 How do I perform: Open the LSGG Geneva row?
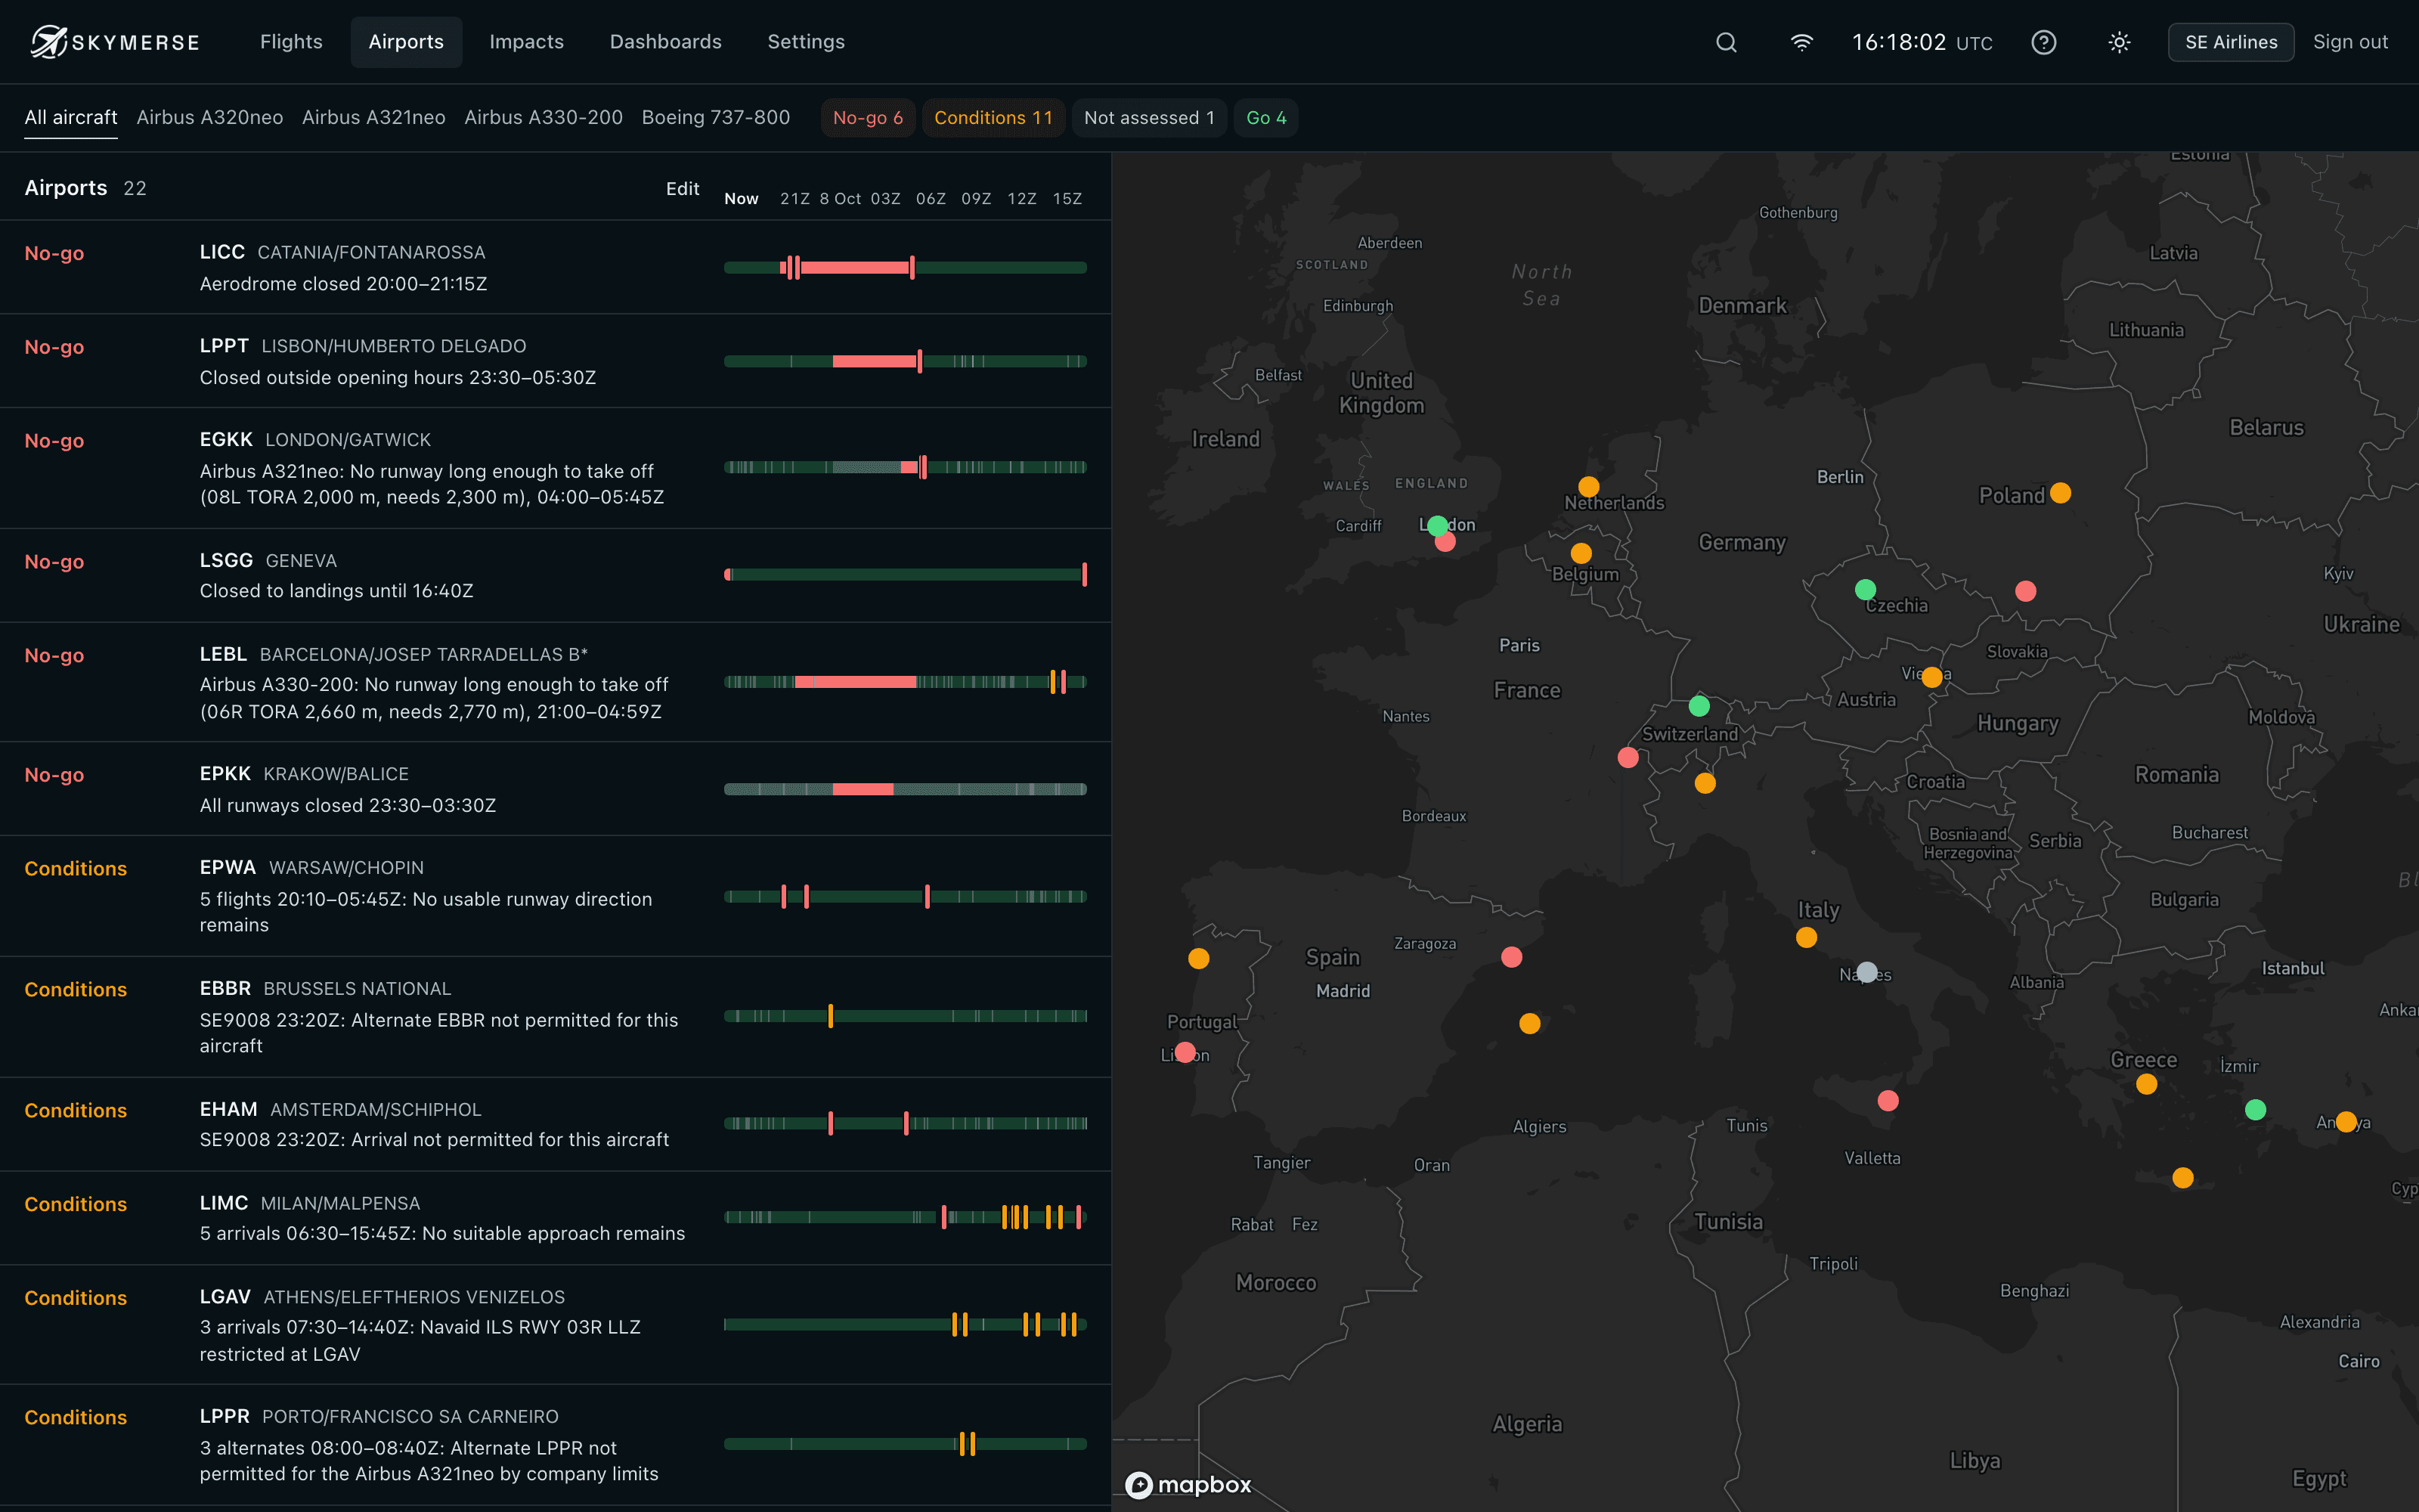point(556,576)
